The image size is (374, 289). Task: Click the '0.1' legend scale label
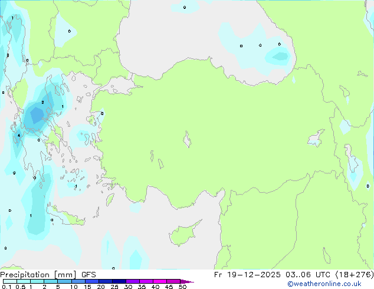pos(6,287)
